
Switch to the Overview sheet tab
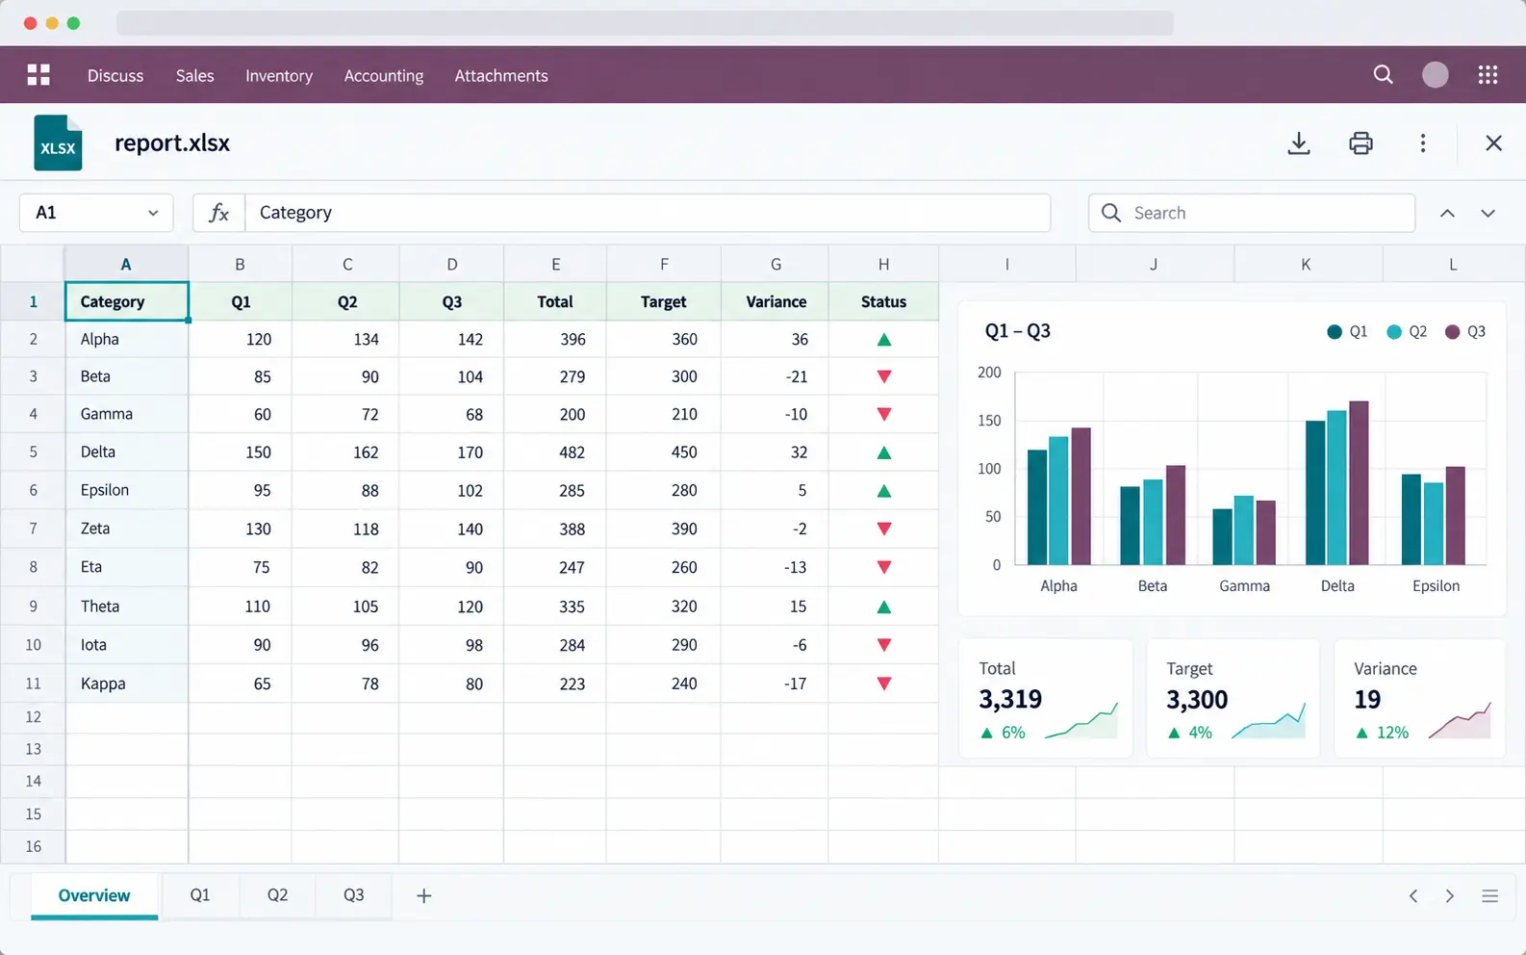pos(94,895)
